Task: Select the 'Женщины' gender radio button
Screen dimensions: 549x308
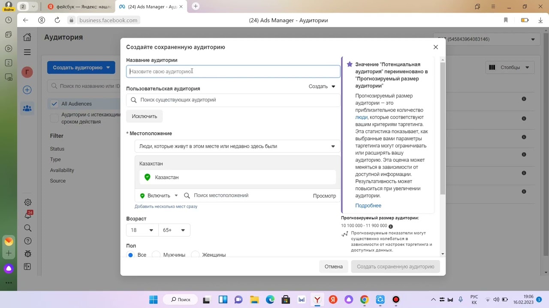Action: coord(195,255)
